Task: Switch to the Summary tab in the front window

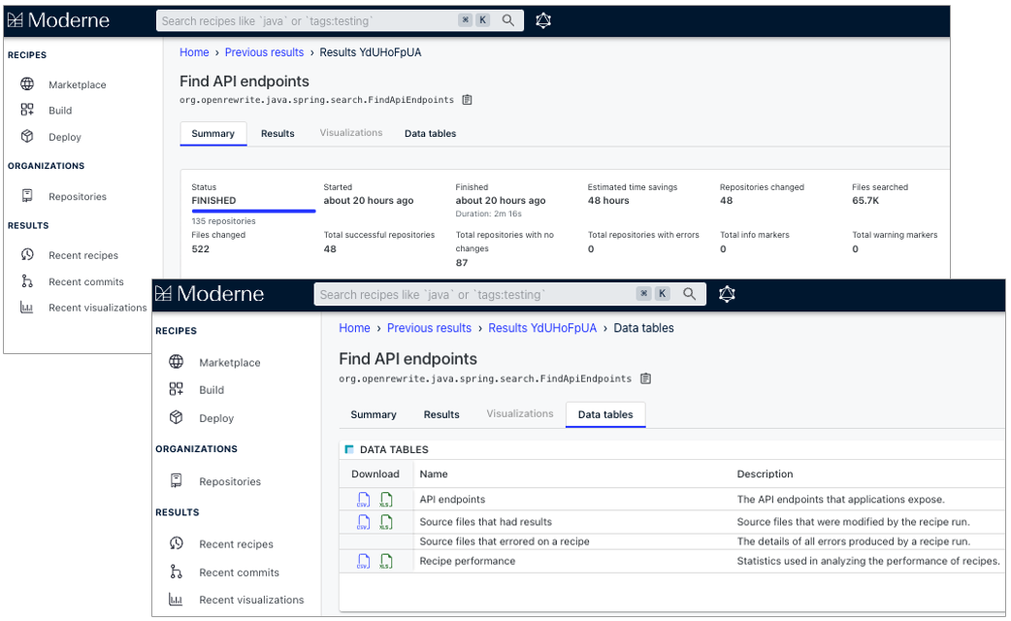Action: pyautogui.click(x=374, y=414)
